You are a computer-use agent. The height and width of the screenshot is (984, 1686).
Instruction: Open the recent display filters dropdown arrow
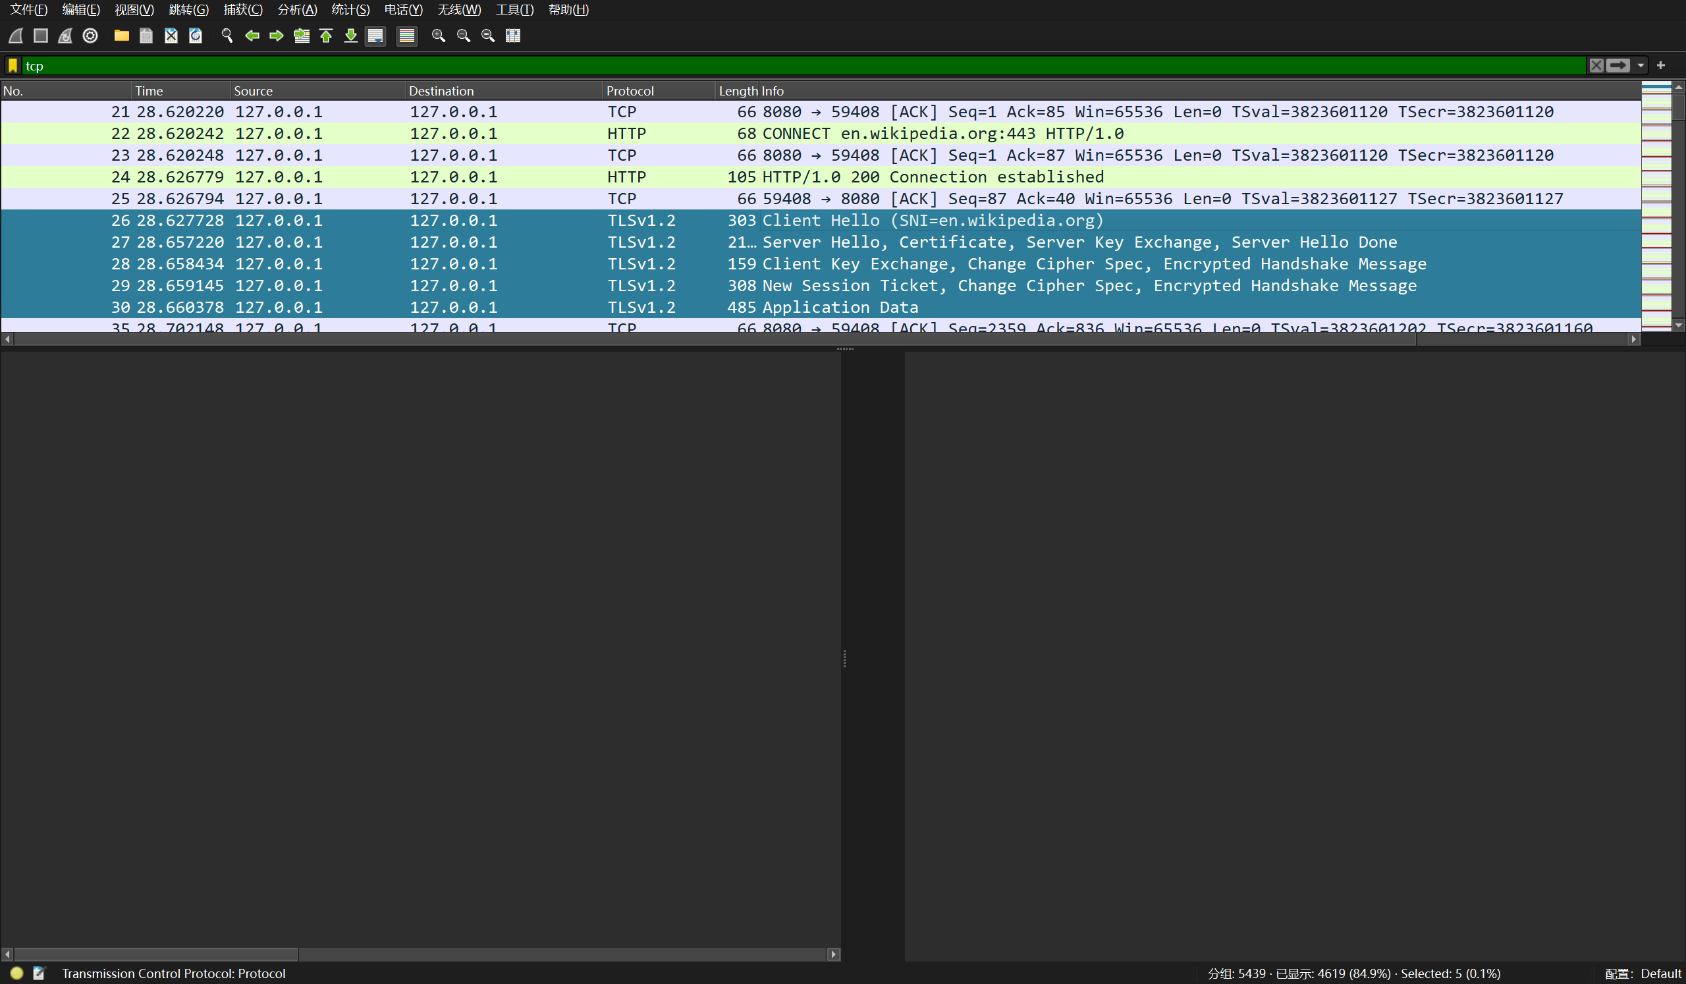tap(1641, 66)
